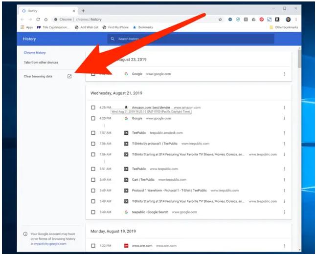Open more actions for TeePublic zendesk entry
316x255 pixels.
pos(284,133)
